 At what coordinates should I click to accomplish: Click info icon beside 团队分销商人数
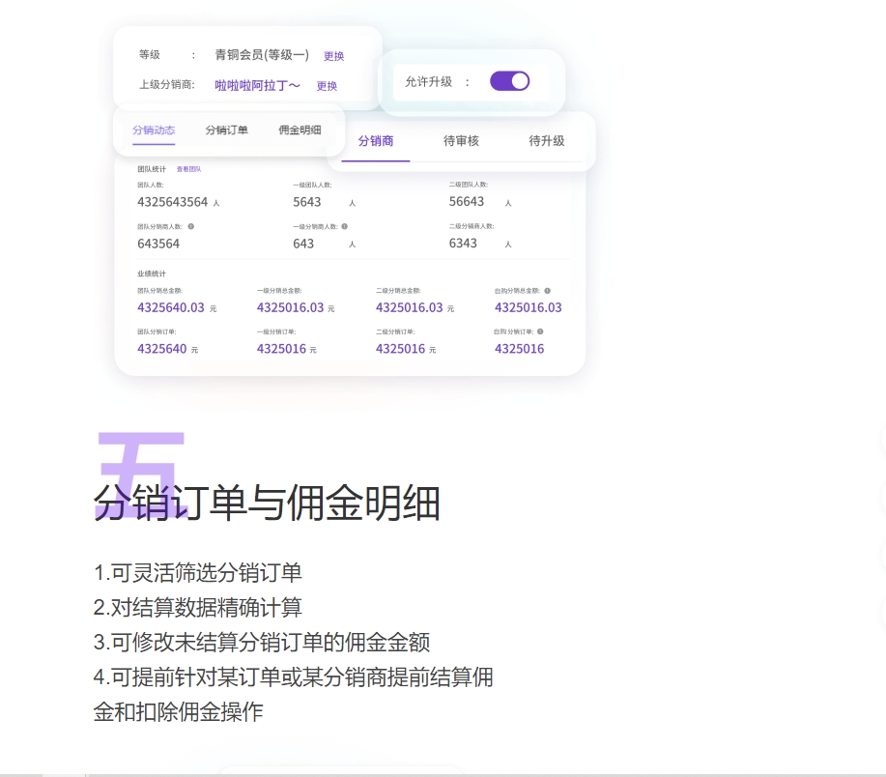tap(191, 226)
